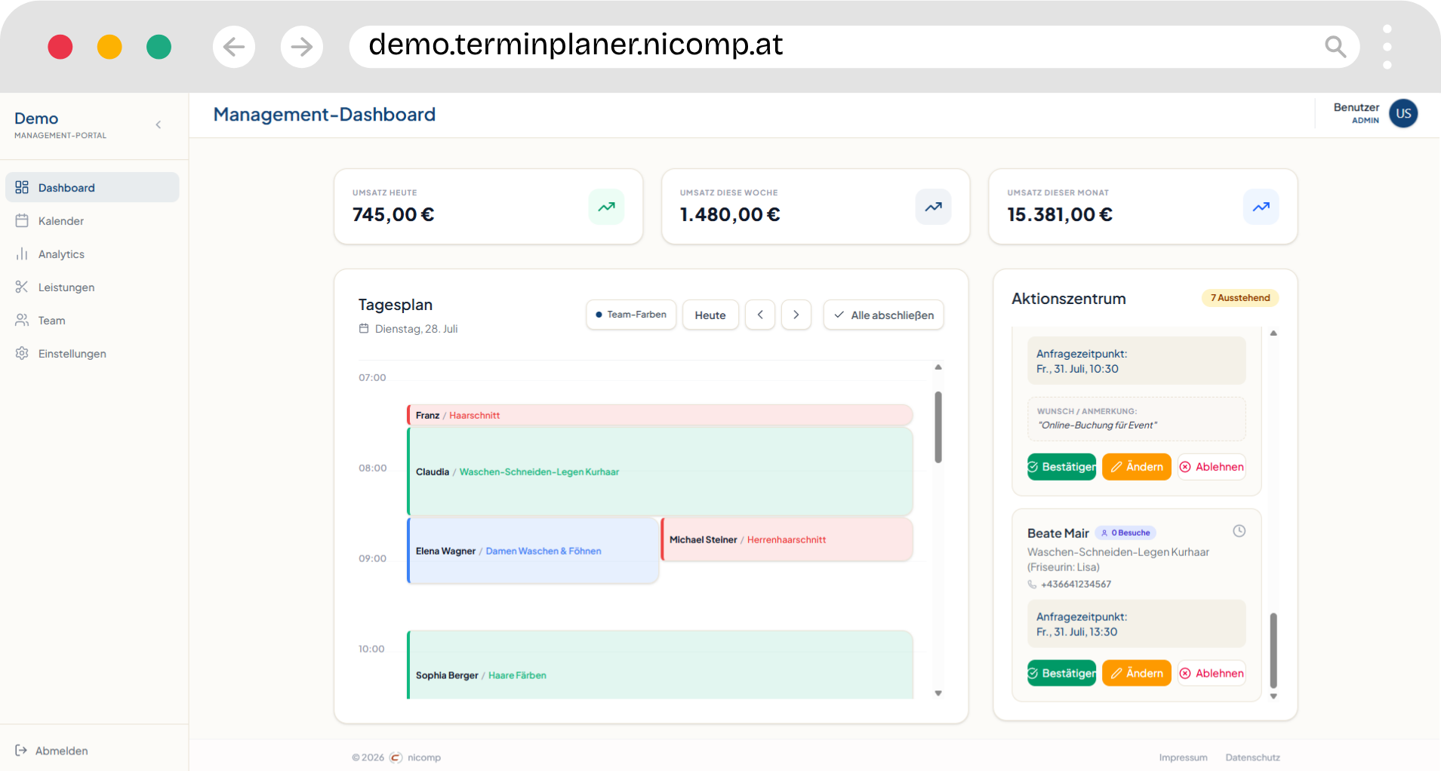Click the Kalender calendar icon
The height and width of the screenshot is (771, 1441).
click(22, 220)
